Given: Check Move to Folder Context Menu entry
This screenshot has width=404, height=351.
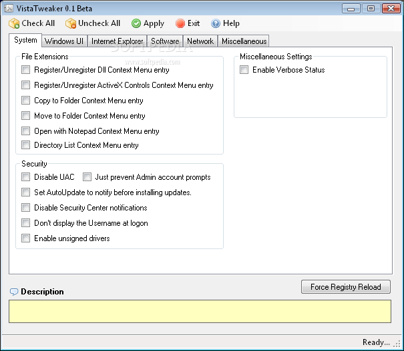Looking at the screenshot, I should pyautogui.click(x=25, y=116).
